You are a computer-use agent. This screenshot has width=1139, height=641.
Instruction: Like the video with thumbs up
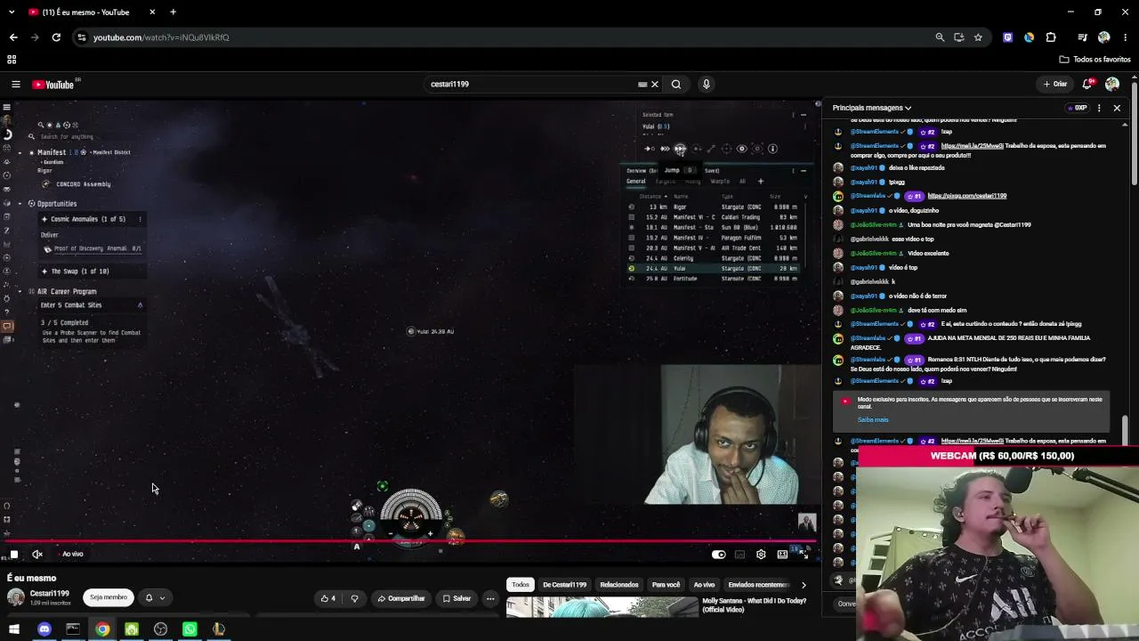pyautogui.click(x=328, y=598)
